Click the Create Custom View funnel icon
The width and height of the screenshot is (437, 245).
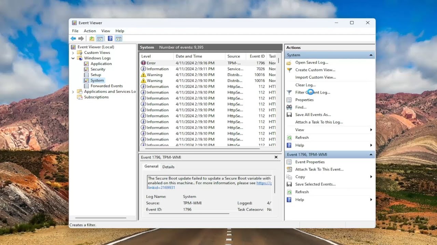pos(289,70)
